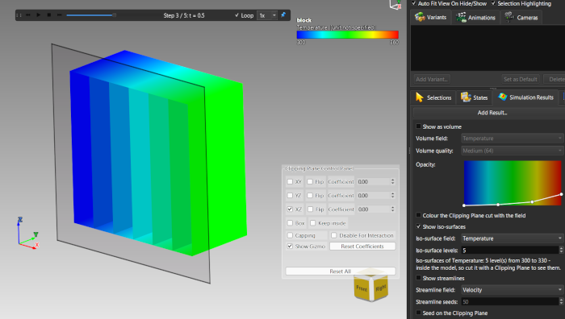Skip to the first animation step

click(x=28, y=15)
